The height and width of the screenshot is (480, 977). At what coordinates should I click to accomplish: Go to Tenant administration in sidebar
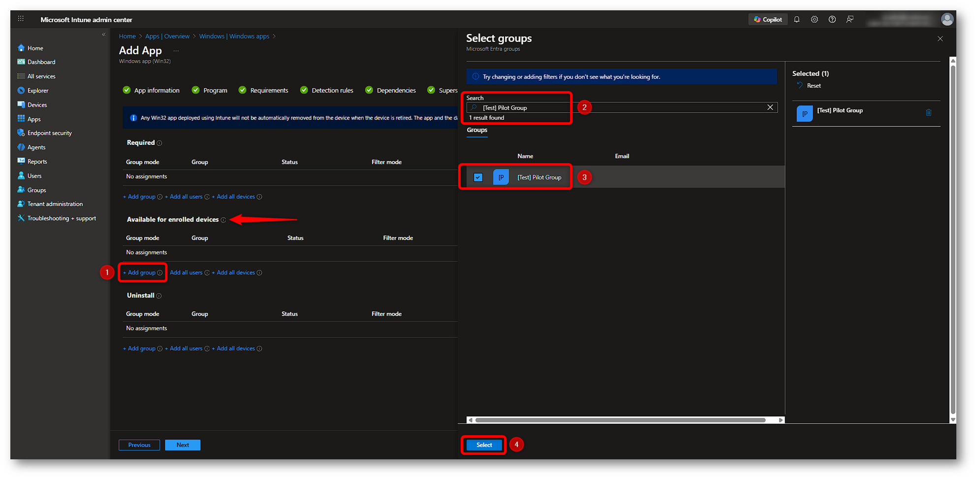click(x=55, y=204)
